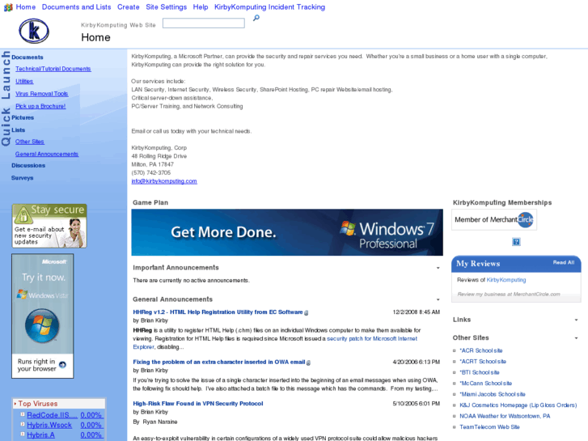Open the RedCode.IIS virus link
588x441 pixels.
[x=52, y=415]
